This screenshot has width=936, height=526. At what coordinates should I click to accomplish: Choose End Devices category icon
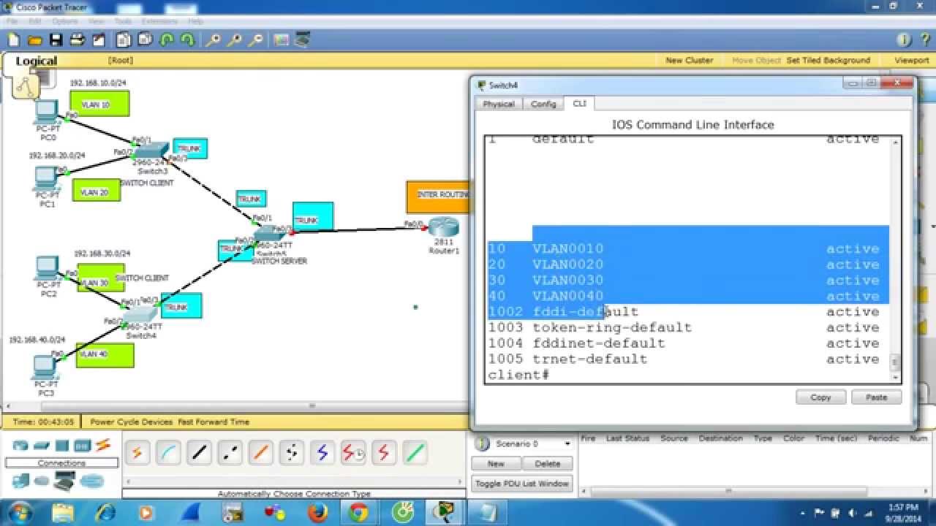(21, 481)
